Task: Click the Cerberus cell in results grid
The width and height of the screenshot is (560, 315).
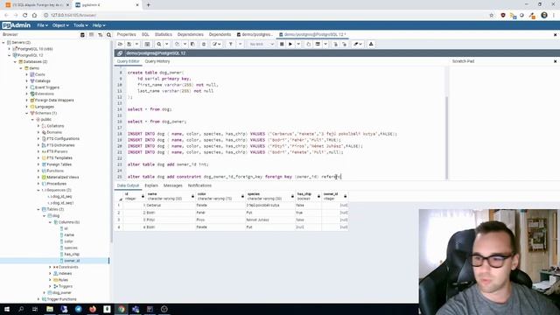Action: pyautogui.click(x=171, y=206)
